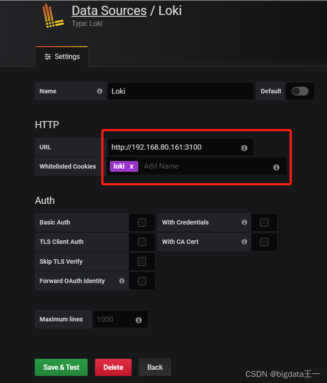Viewport: 327px width, 383px height.
Task: Click the Back button
Action: click(x=155, y=367)
